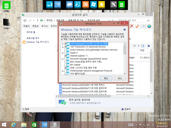Go back in update window navigation

tap(25, 21)
